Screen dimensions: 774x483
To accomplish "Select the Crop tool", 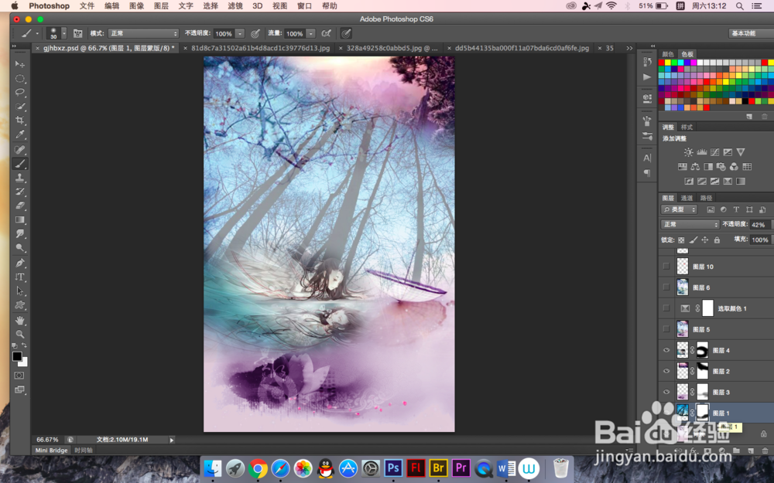I will [20, 121].
